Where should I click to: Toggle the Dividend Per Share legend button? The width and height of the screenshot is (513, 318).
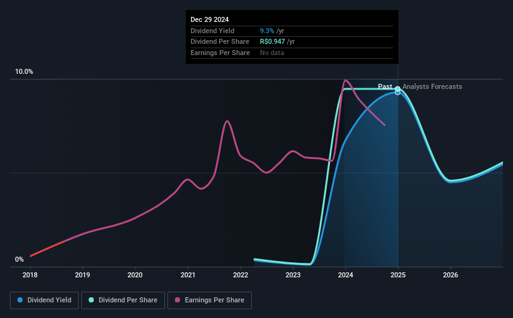[123, 300]
